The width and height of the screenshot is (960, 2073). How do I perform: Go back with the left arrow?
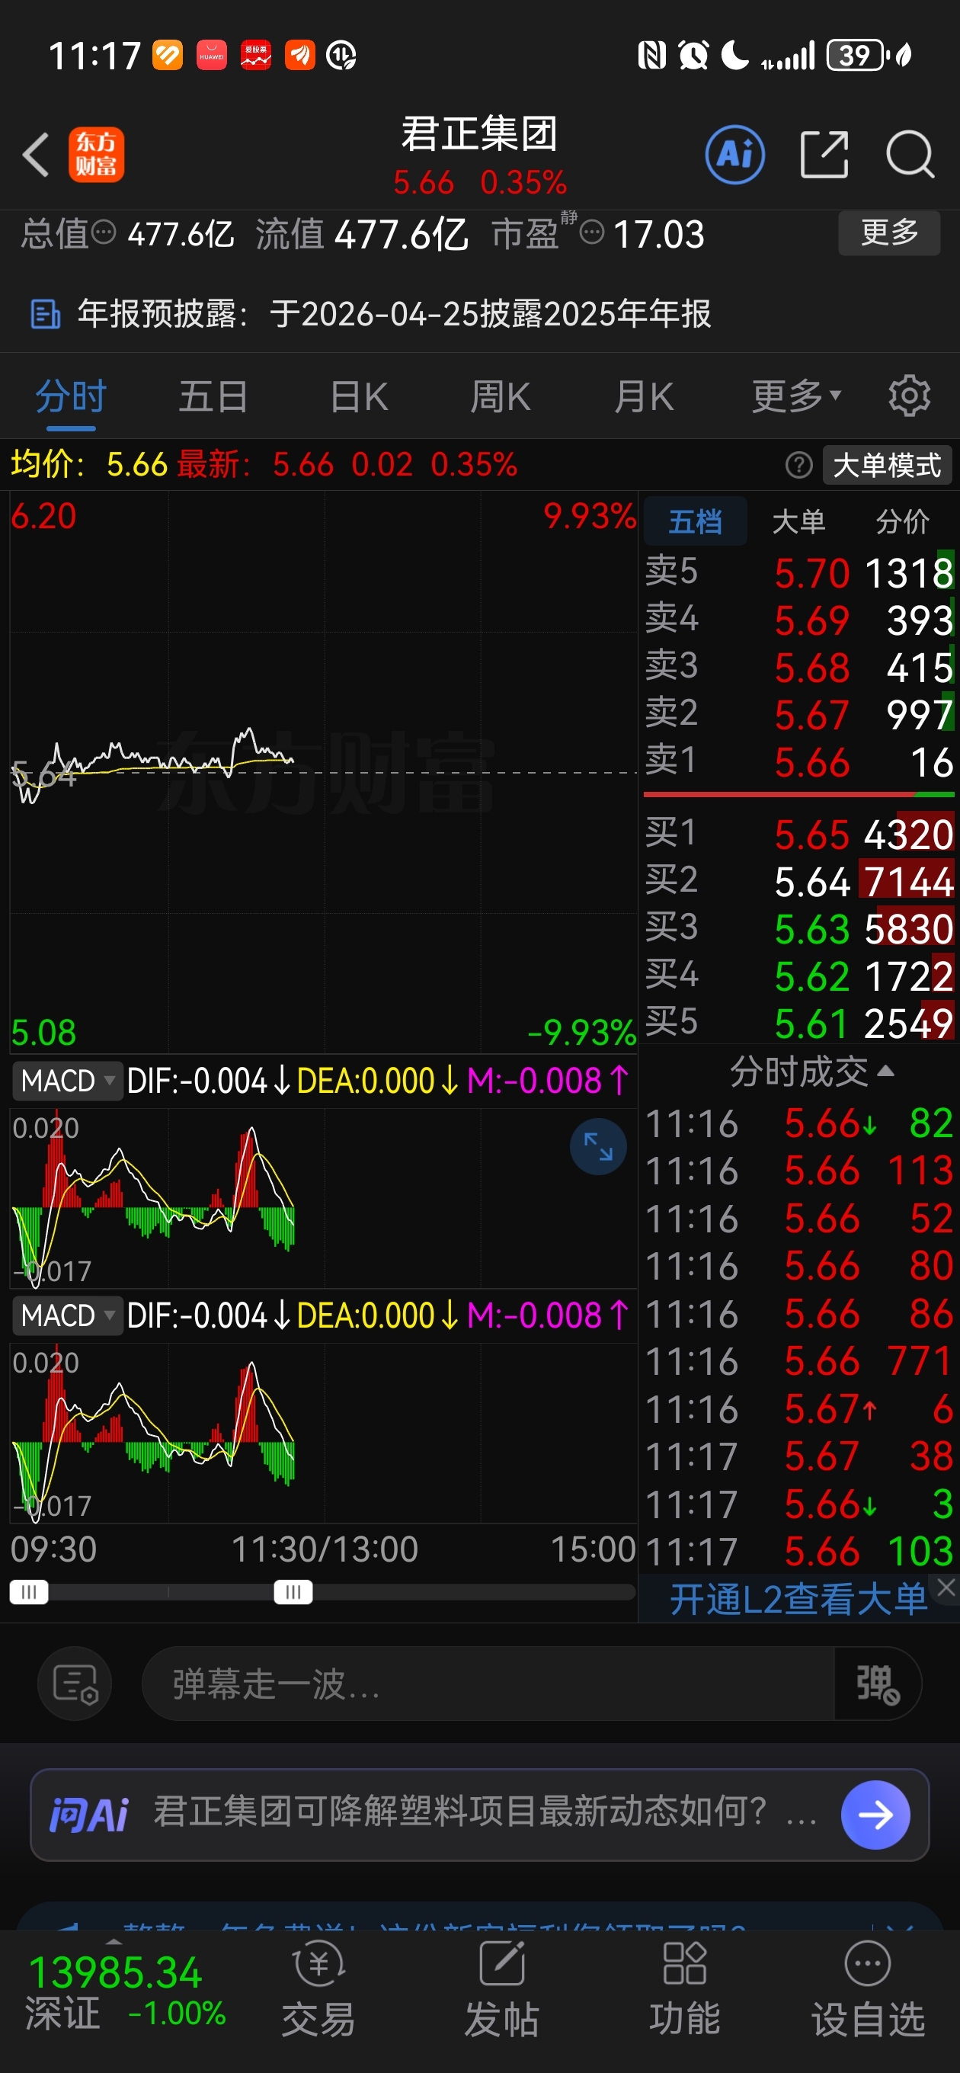(37, 154)
